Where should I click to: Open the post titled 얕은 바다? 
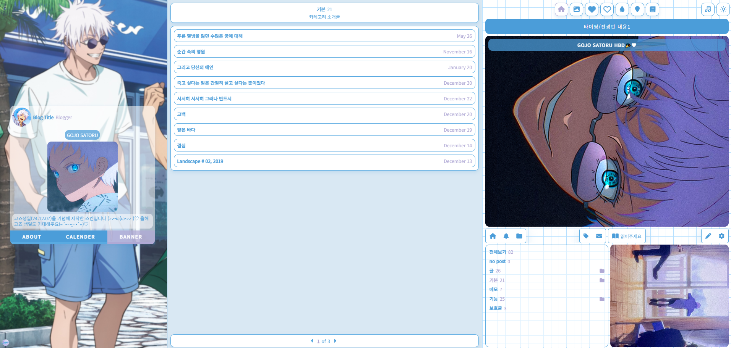coord(324,130)
